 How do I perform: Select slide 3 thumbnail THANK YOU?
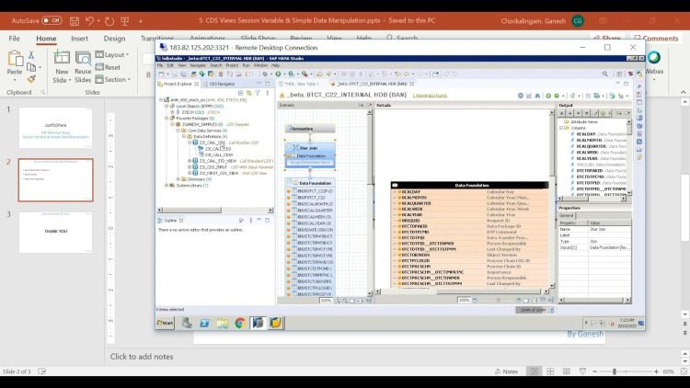pos(55,233)
